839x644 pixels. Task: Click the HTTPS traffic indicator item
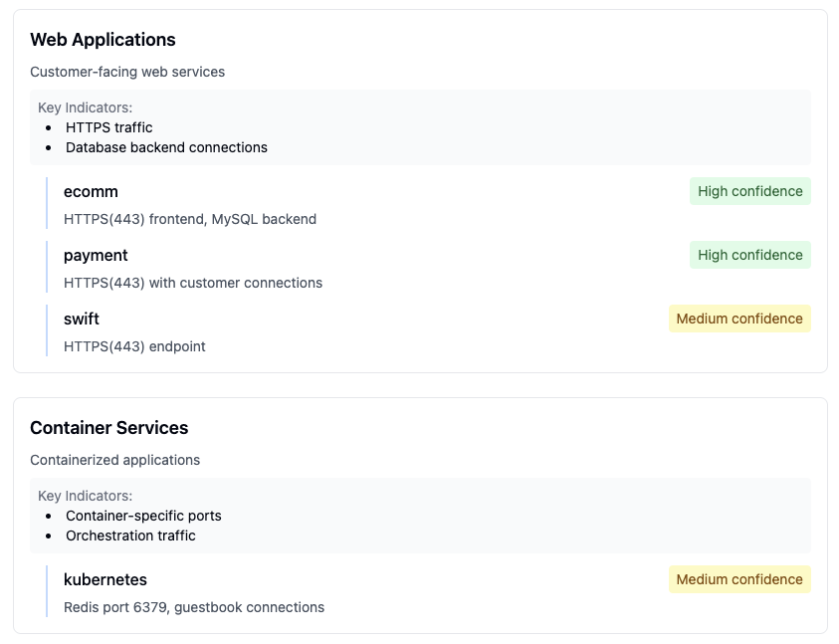tap(107, 127)
